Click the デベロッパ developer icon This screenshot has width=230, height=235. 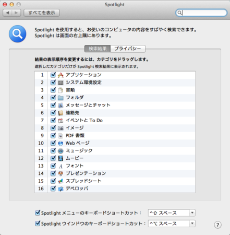point(60,189)
